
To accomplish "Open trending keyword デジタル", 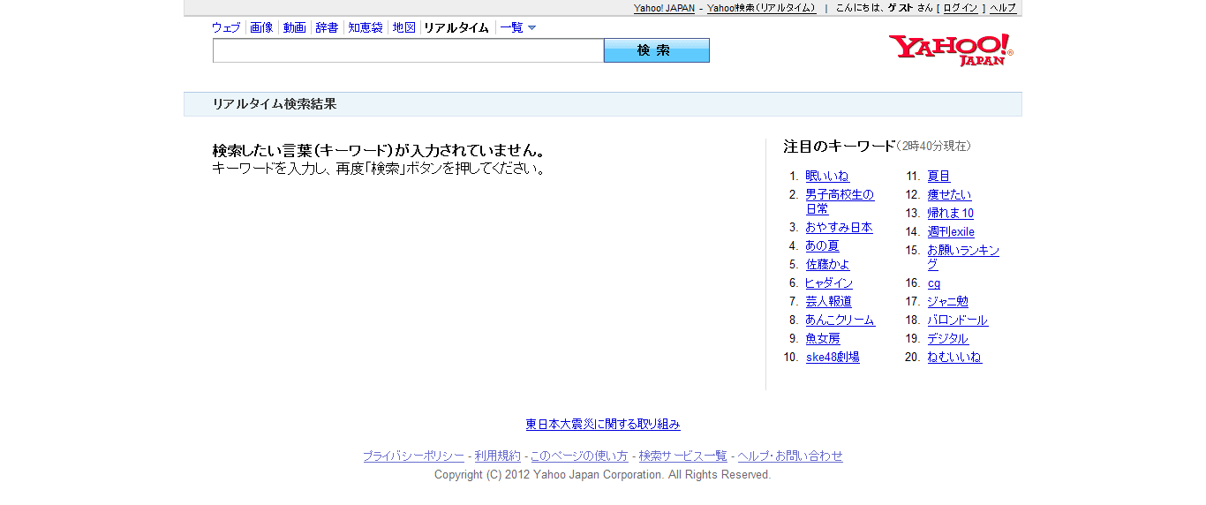I will click(x=947, y=339).
